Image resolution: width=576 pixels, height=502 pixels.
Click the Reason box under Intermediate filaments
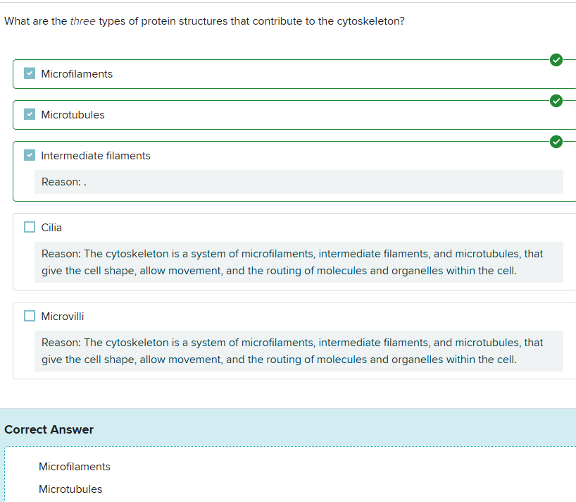tap(299, 182)
